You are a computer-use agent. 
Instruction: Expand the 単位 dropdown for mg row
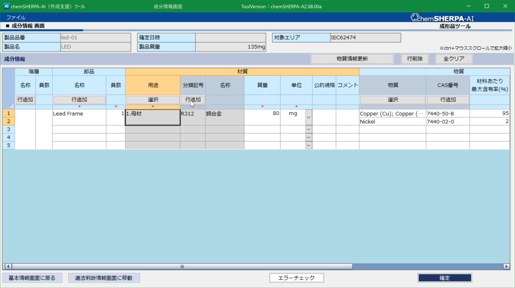(308, 117)
